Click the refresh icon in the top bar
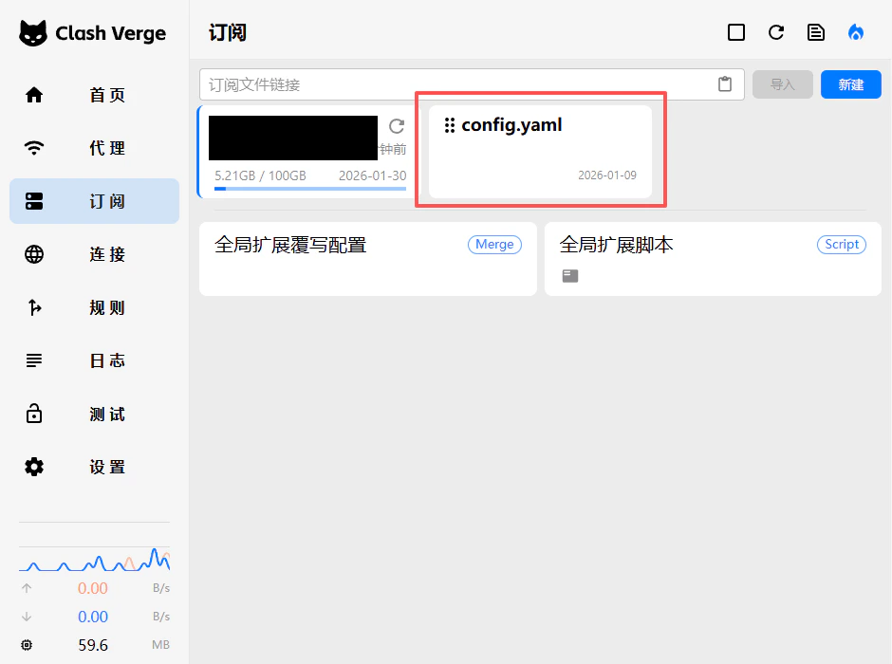Image resolution: width=892 pixels, height=664 pixels. (776, 31)
